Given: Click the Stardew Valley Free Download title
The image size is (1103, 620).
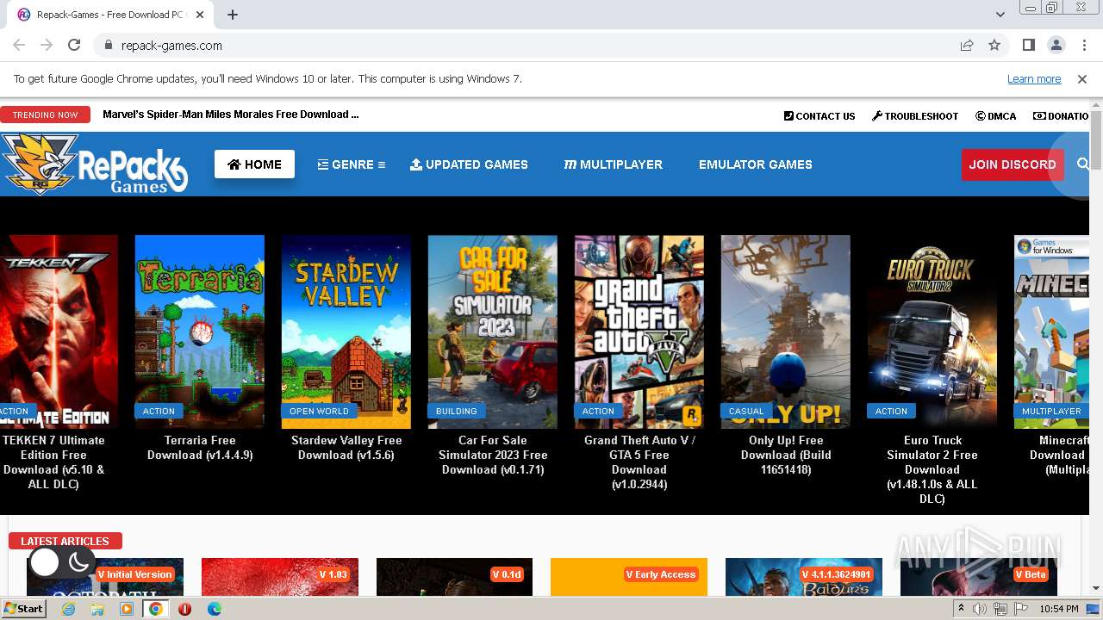Looking at the screenshot, I should [x=346, y=448].
